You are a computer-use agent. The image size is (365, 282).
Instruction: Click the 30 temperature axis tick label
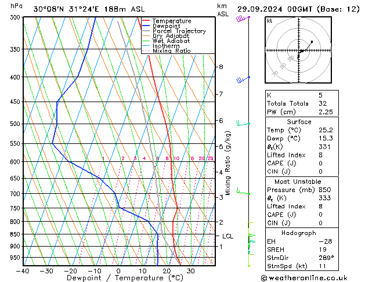(191, 271)
